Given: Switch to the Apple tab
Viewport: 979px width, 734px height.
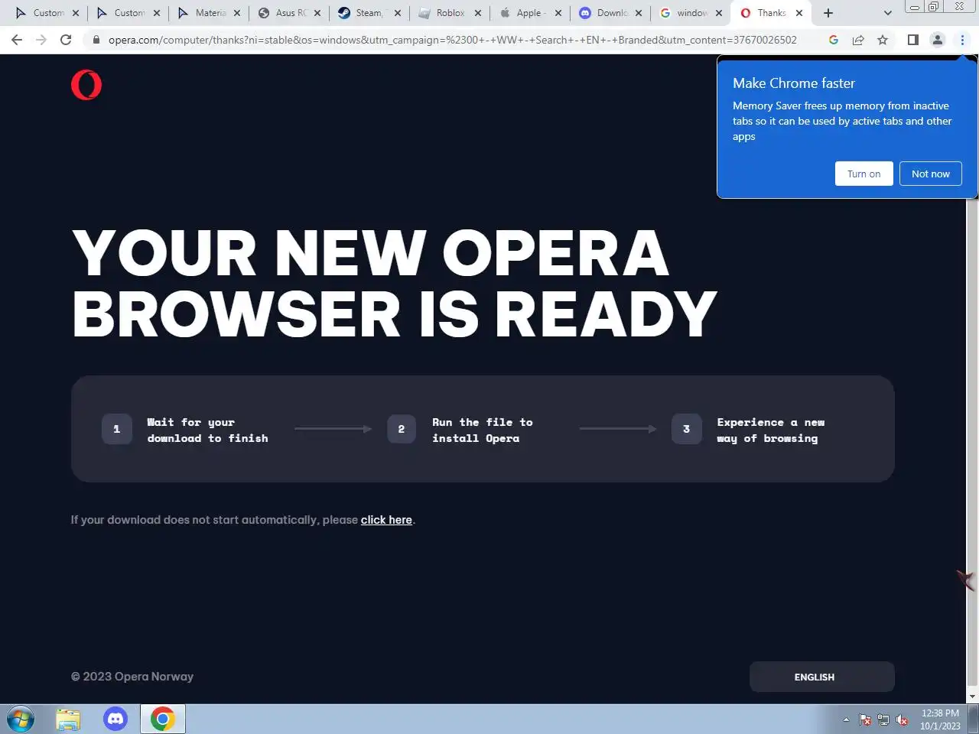Looking at the screenshot, I should [531, 13].
